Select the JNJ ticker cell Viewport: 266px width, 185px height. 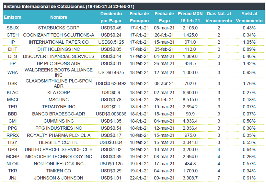pyautogui.click(x=13, y=178)
